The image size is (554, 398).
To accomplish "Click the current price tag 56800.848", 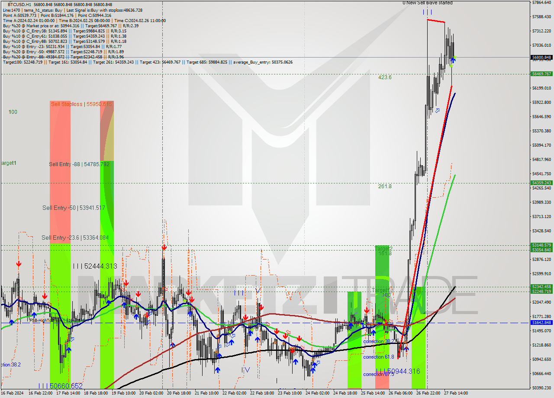I will (x=541, y=57).
